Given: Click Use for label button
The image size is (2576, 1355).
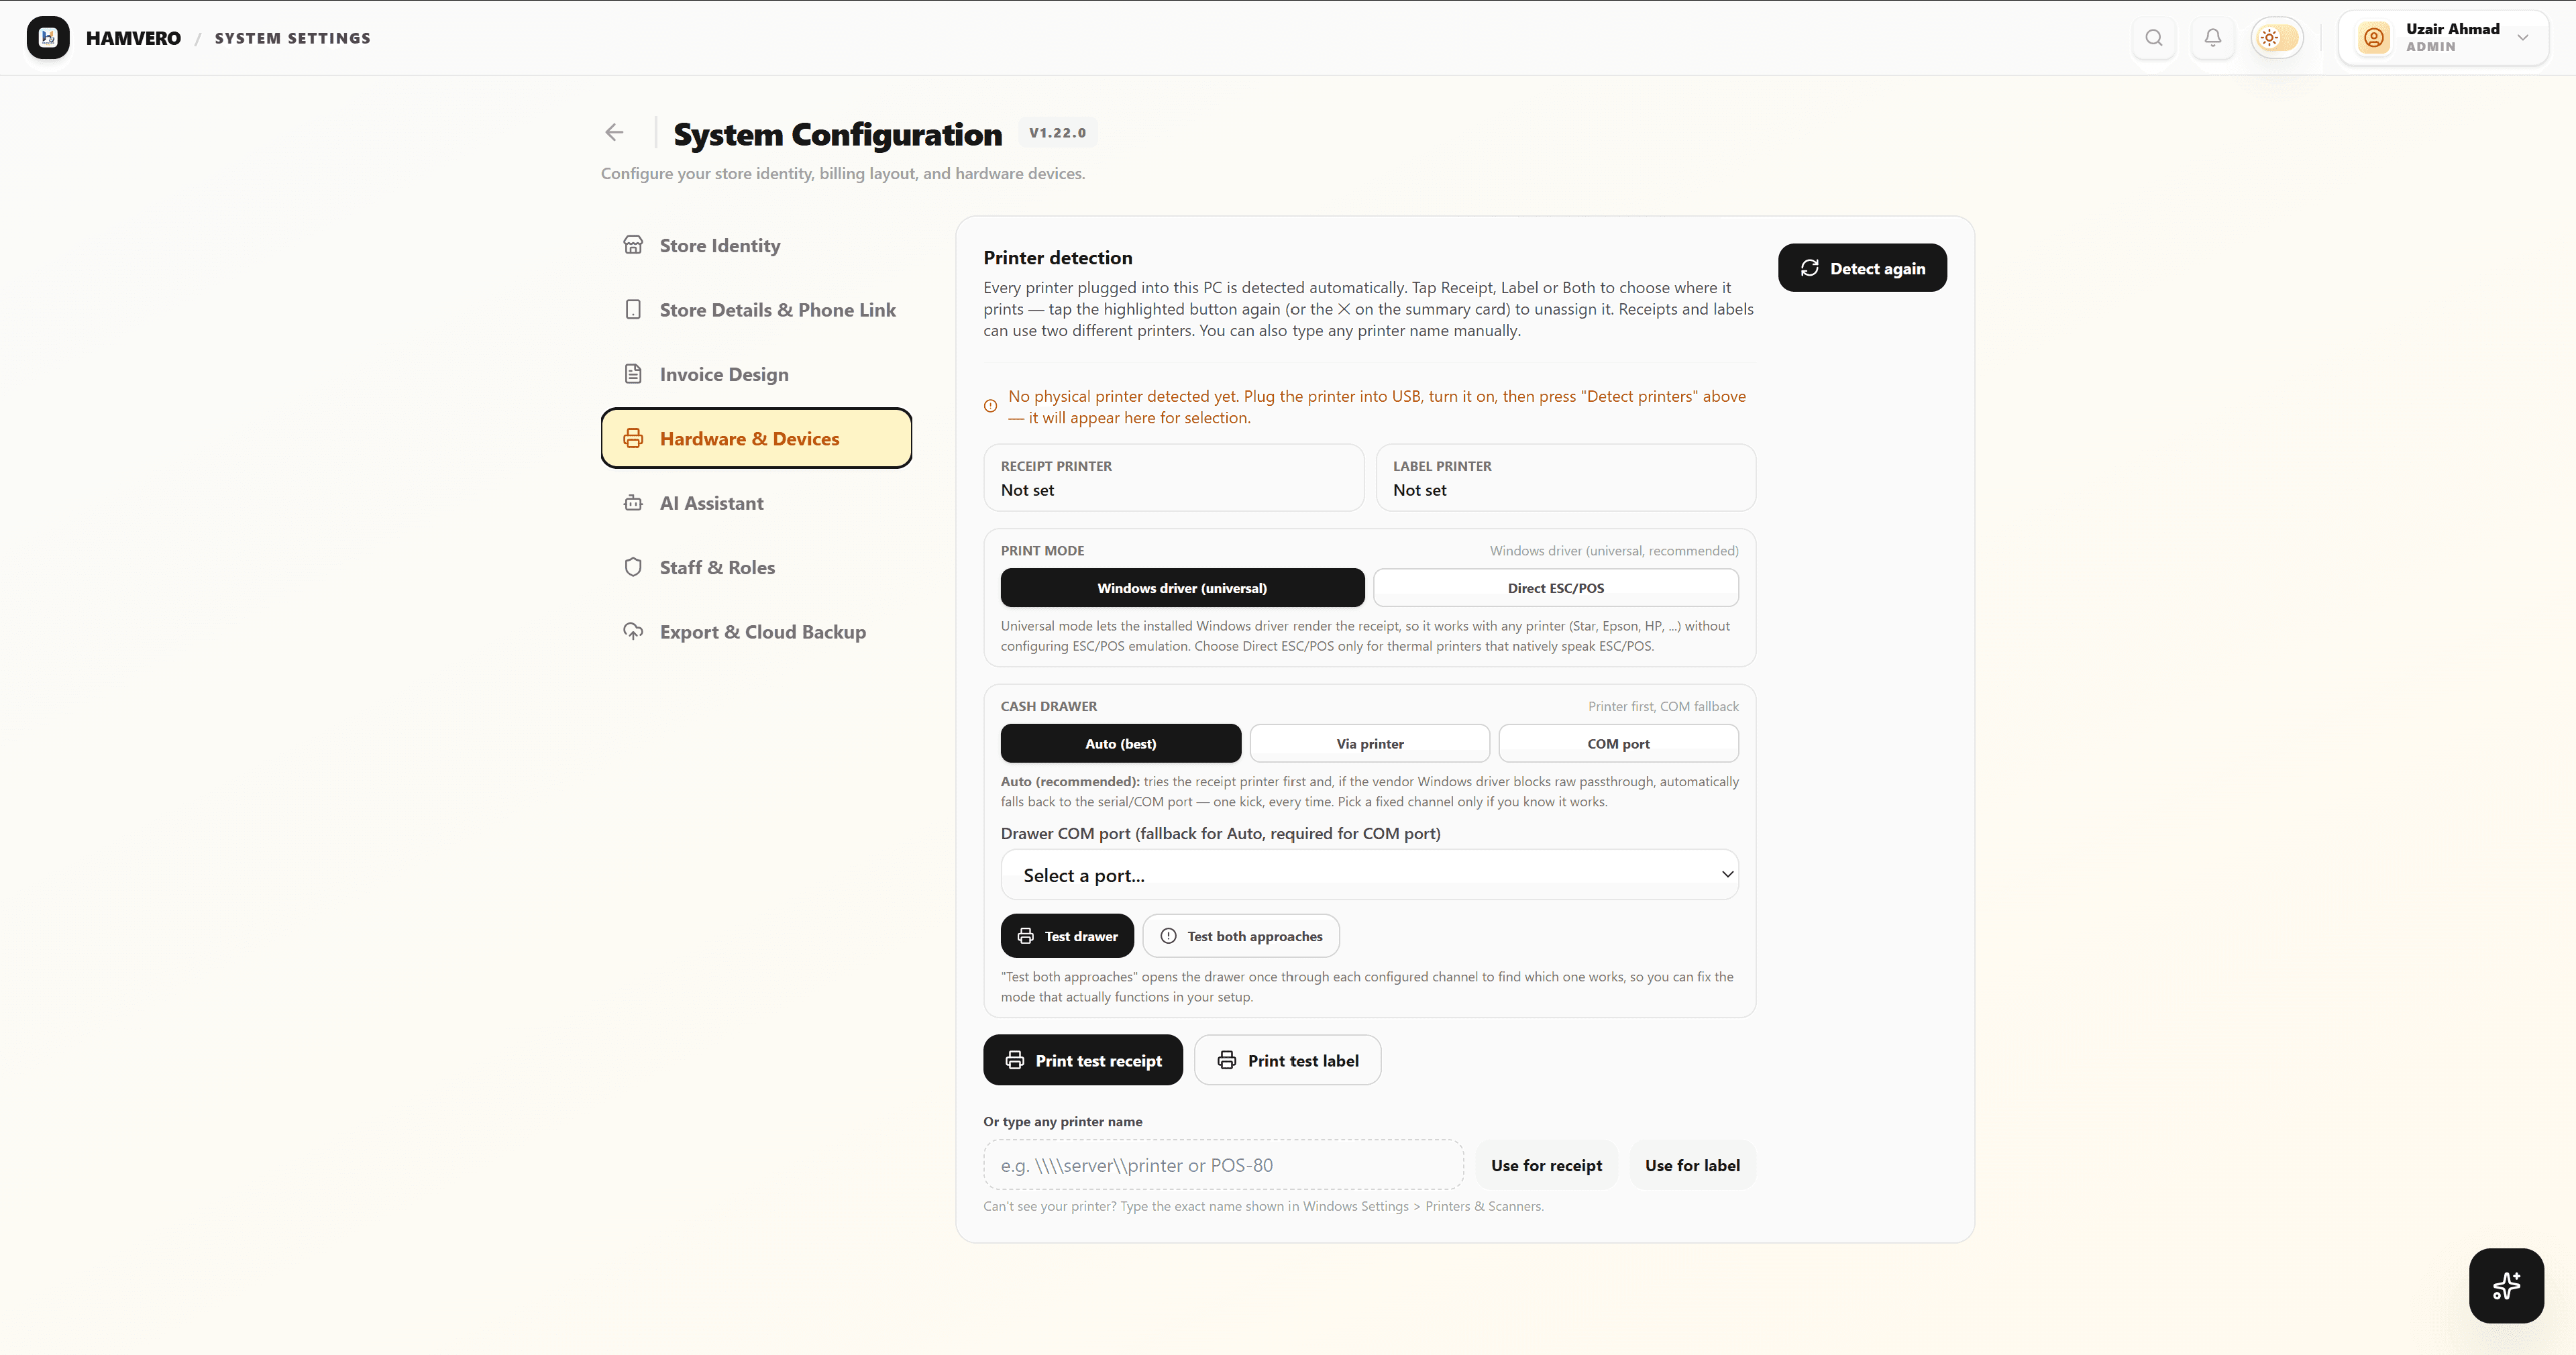Looking at the screenshot, I should tap(1692, 1165).
